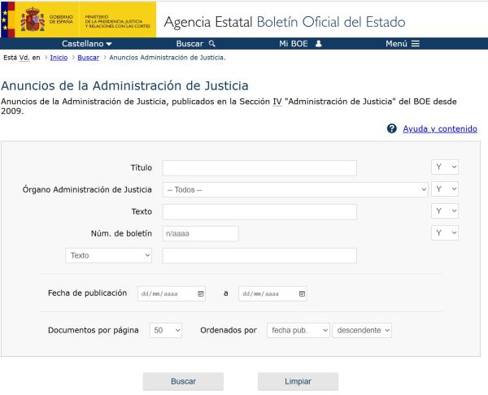This screenshot has width=488, height=395.
Task: Click the magnifying glass icon beside Buscar
Action: tap(212, 44)
